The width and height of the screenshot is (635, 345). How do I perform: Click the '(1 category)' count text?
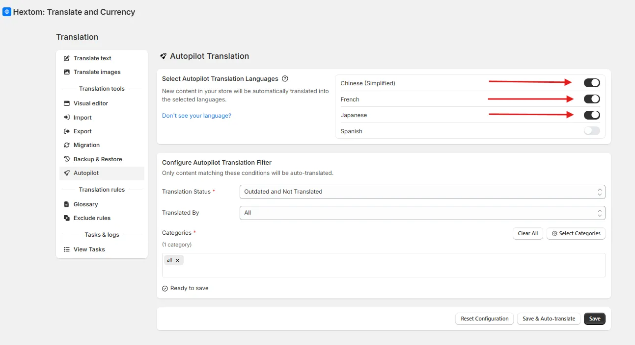coord(177,245)
